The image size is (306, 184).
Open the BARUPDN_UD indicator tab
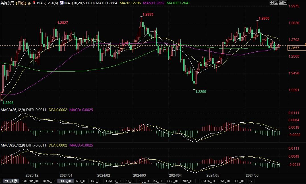30,181
